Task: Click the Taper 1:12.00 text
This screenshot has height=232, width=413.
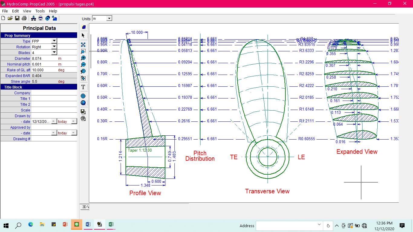Action: tap(140, 150)
